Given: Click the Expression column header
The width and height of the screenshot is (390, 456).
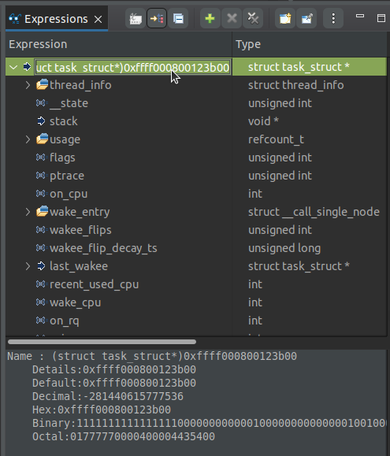Looking at the screenshot, I should click(x=119, y=44).
